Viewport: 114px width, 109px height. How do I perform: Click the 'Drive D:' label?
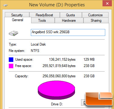click(57, 104)
